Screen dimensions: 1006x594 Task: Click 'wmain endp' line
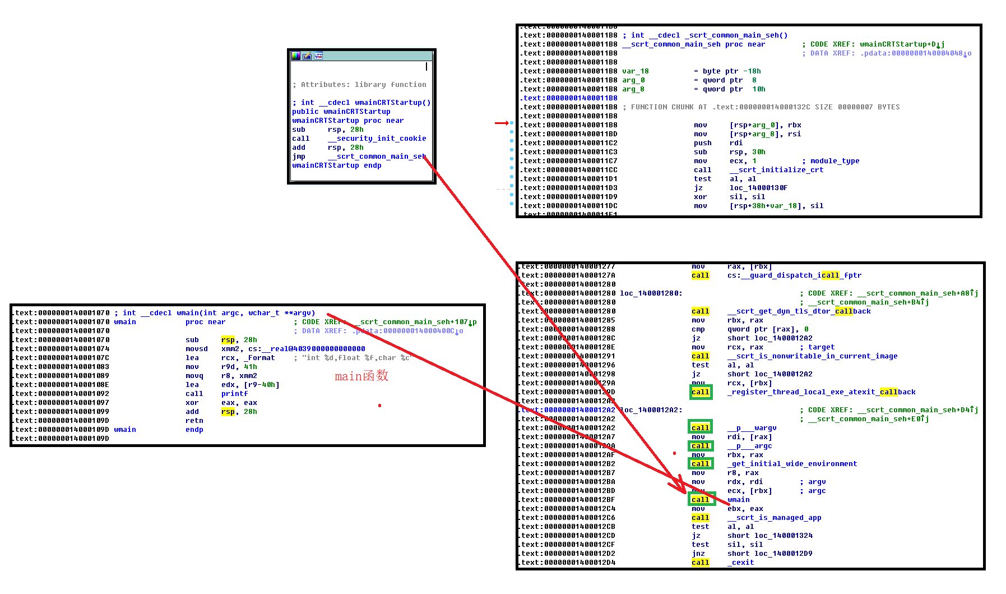click(x=159, y=430)
